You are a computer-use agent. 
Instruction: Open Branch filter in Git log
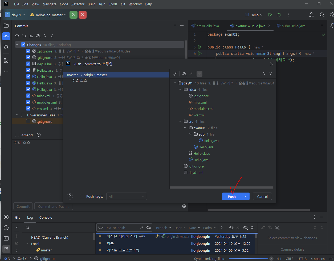(164, 228)
